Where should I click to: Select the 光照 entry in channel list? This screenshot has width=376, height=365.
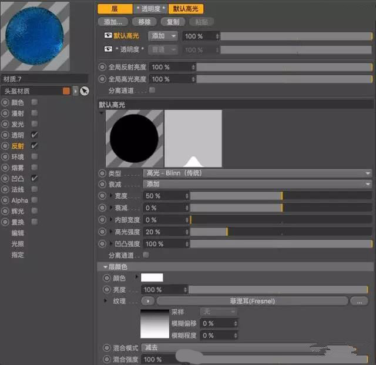click(x=18, y=244)
